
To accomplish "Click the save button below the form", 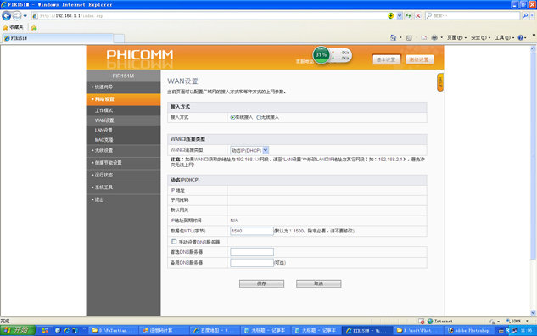I will pyautogui.click(x=261, y=283).
